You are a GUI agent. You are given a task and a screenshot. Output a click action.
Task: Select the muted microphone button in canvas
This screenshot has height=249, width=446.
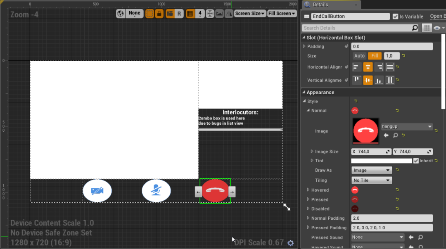click(156, 191)
